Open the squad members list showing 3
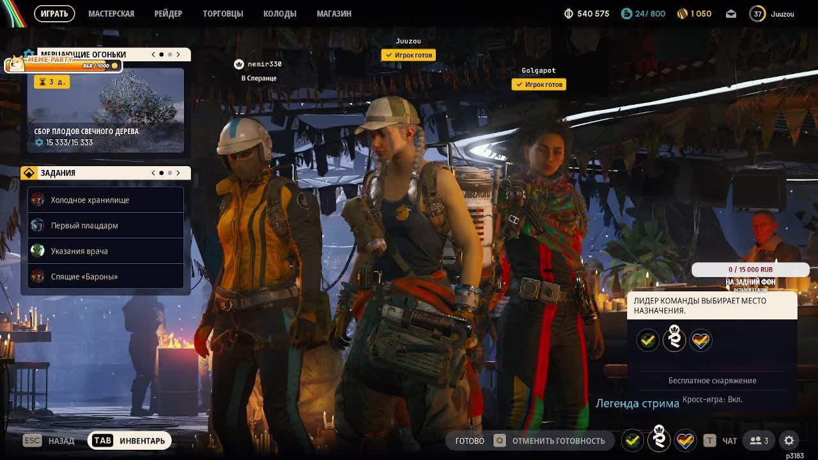The image size is (818, 460). pos(759,441)
